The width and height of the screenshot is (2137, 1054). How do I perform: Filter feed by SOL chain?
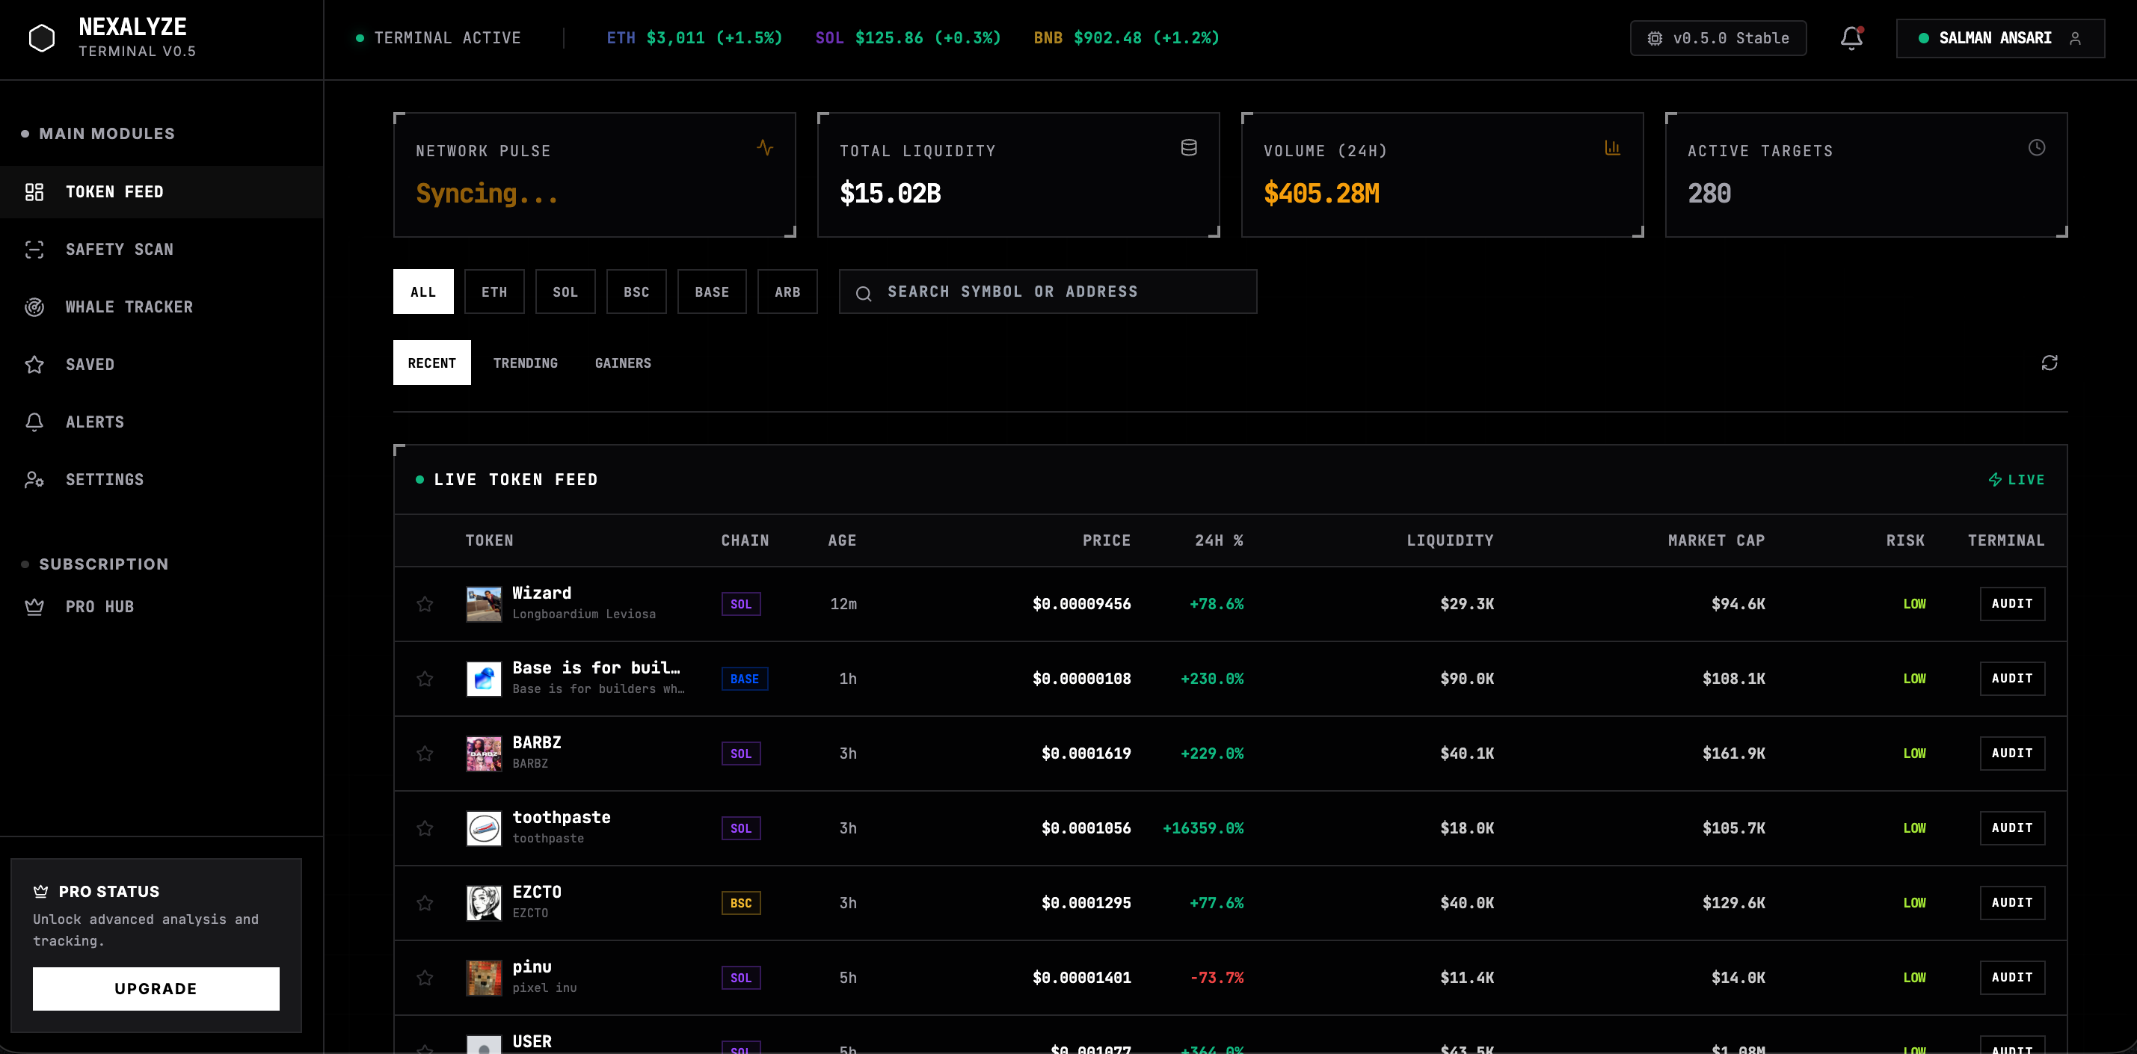(565, 292)
